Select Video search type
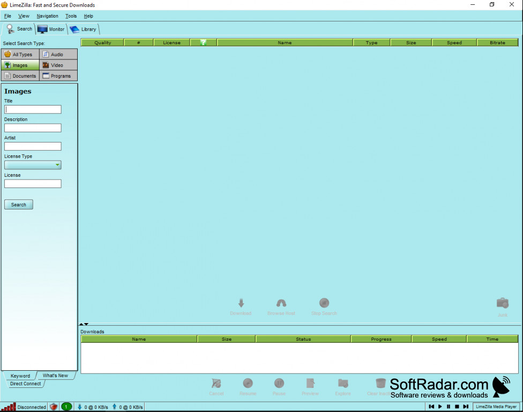Image resolution: width=523 pixels, height=412 pixels. (58, 65)
